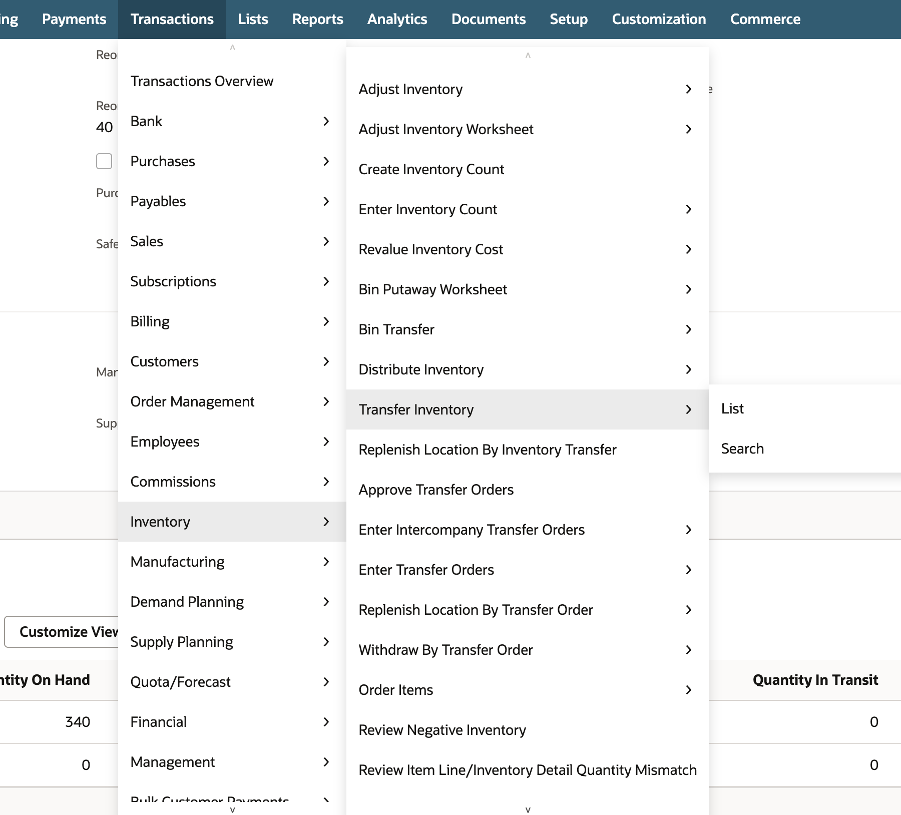The width and height of the screenshot is (901, 815).
Task: Click the 340 quantity on hand value
Action: pyautogui.click(x=78, y=722)
